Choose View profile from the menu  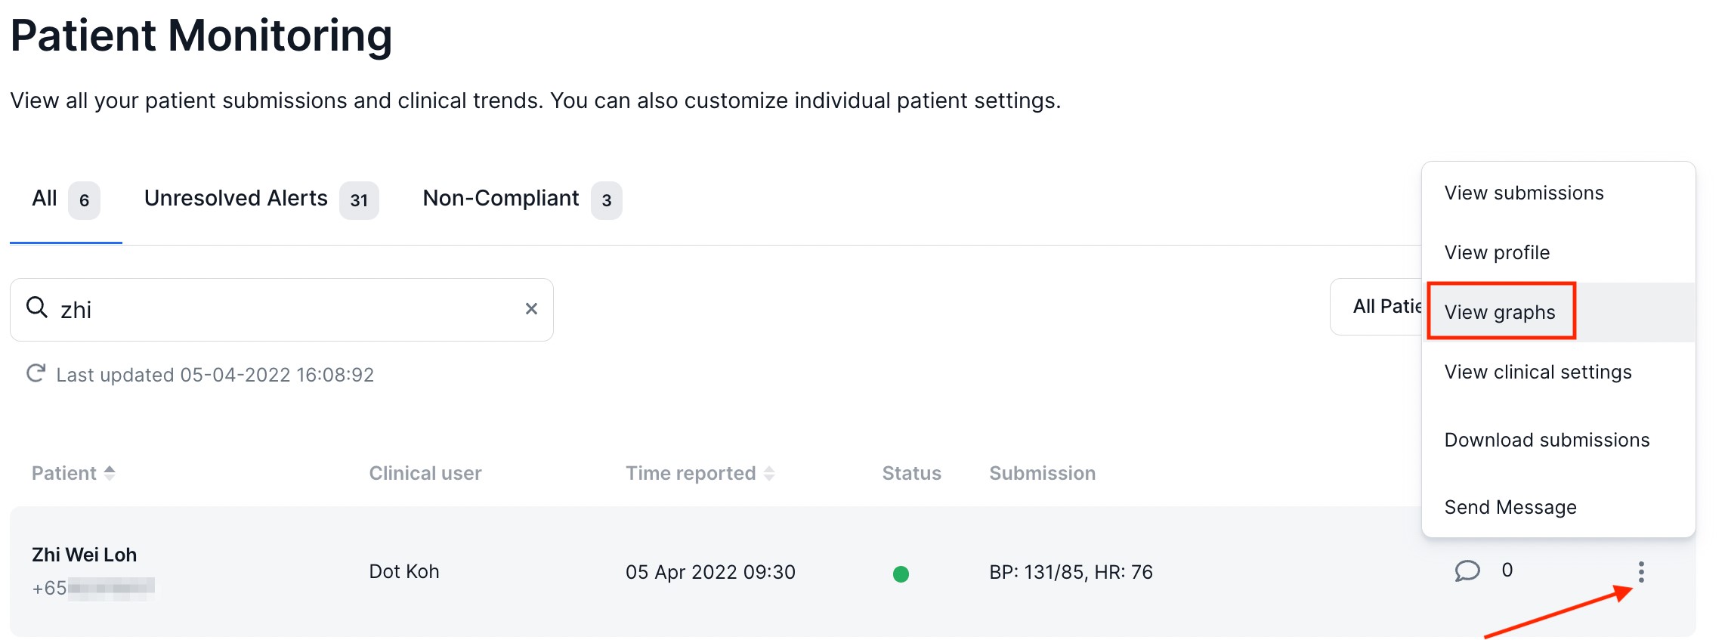(1496, 253)
